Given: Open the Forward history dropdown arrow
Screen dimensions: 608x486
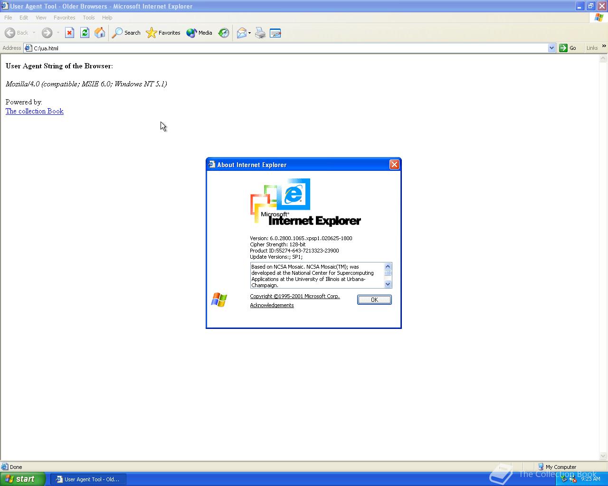Looking at the screenshot, I should pyautogui.click(x=58, y=33).
